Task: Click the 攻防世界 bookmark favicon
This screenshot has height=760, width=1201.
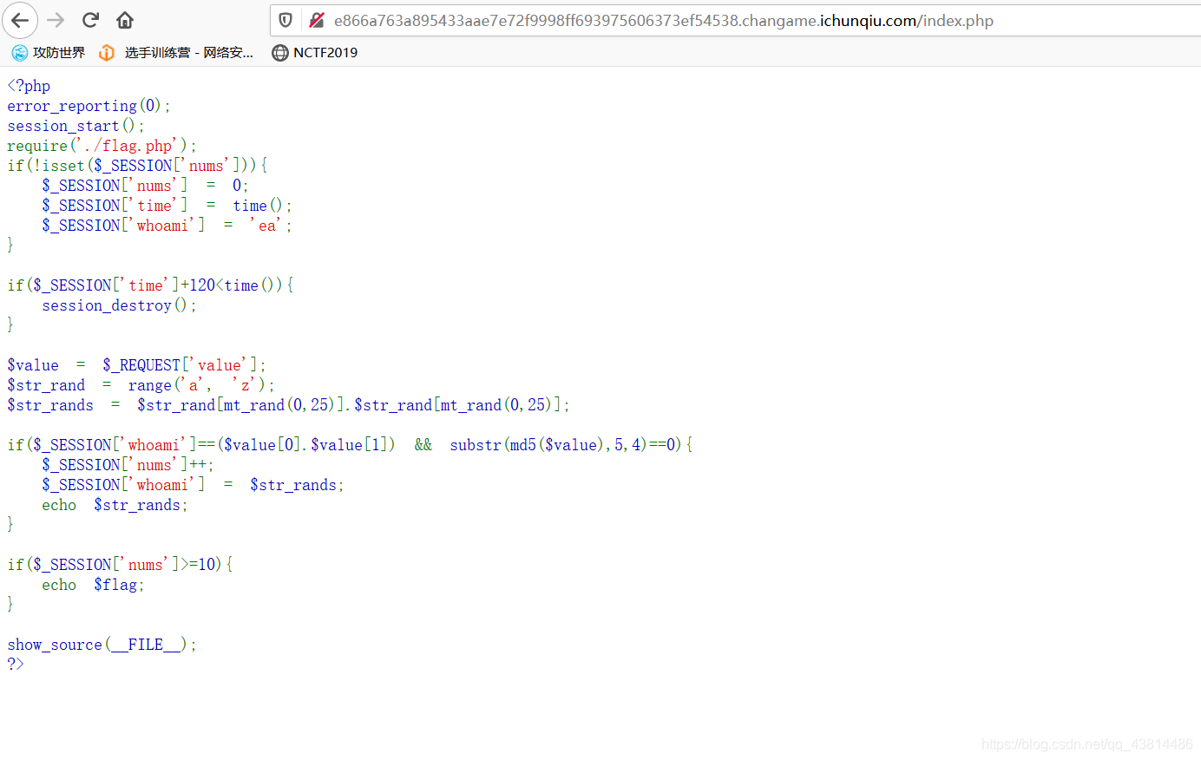Action: coord(19,53)
